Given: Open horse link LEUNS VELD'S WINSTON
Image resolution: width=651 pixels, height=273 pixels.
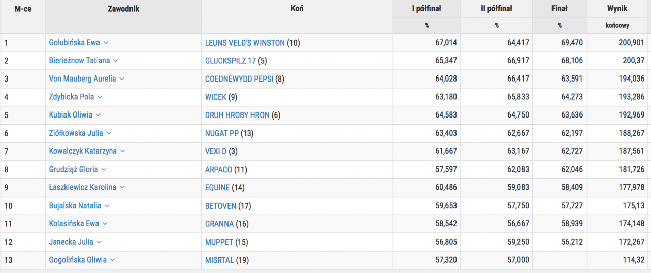Looking at the screenshot, I should pos(245,43).
